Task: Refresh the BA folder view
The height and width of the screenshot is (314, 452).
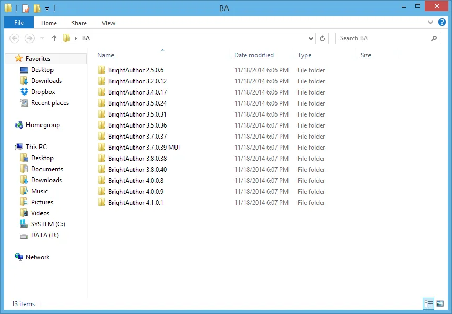Action: click(322, 38)
